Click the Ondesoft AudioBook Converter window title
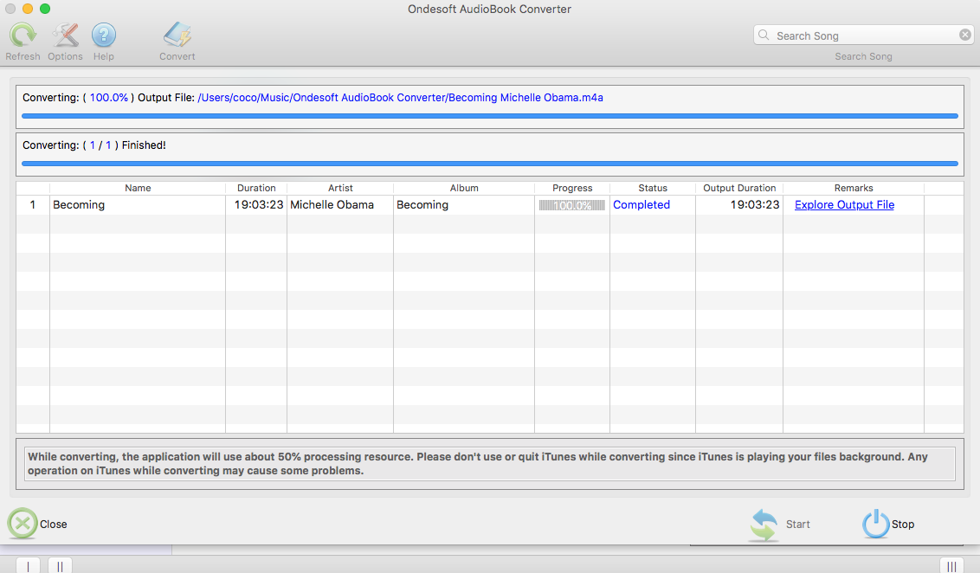Image resolution: width=980 pixels, height=573 pixels. (489, 10)
